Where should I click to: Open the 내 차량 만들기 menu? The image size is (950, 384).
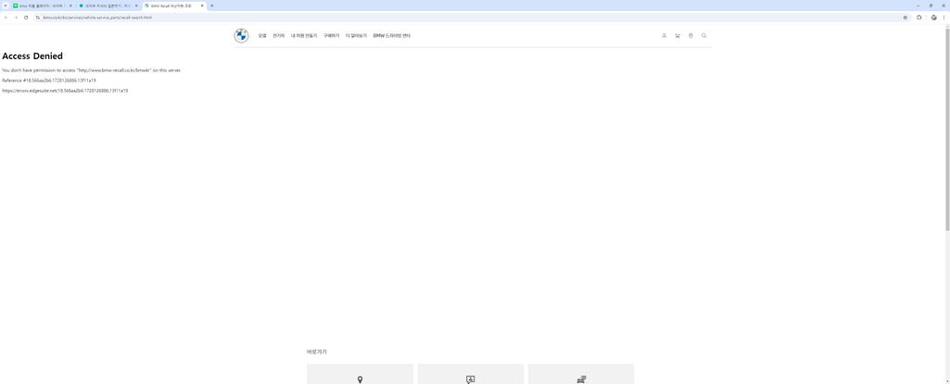(304, 36)
